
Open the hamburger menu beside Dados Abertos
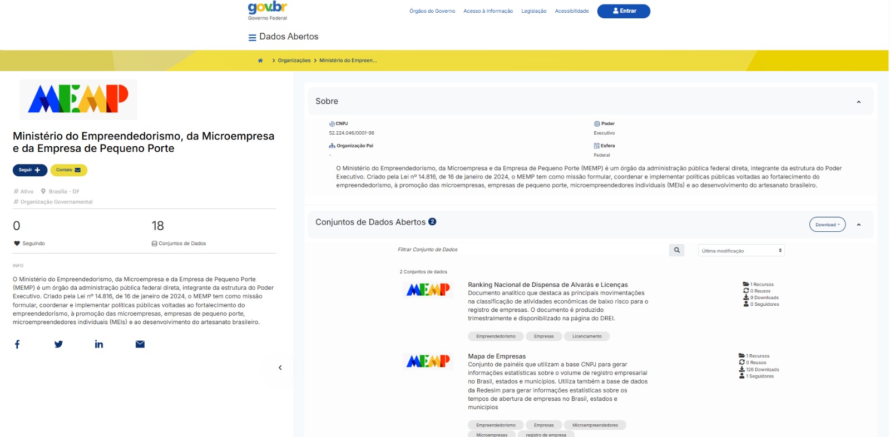(x=252, y=38)
